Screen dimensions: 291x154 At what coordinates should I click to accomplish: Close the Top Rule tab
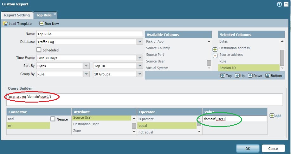(x=55, y=14)
